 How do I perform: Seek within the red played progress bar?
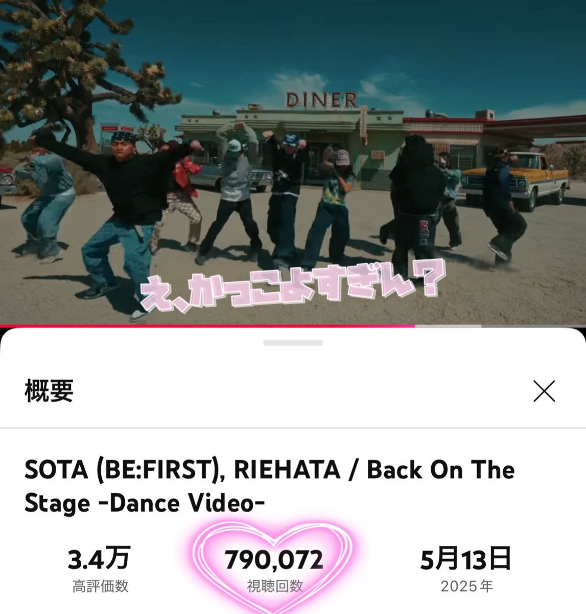tap(207, 325)
